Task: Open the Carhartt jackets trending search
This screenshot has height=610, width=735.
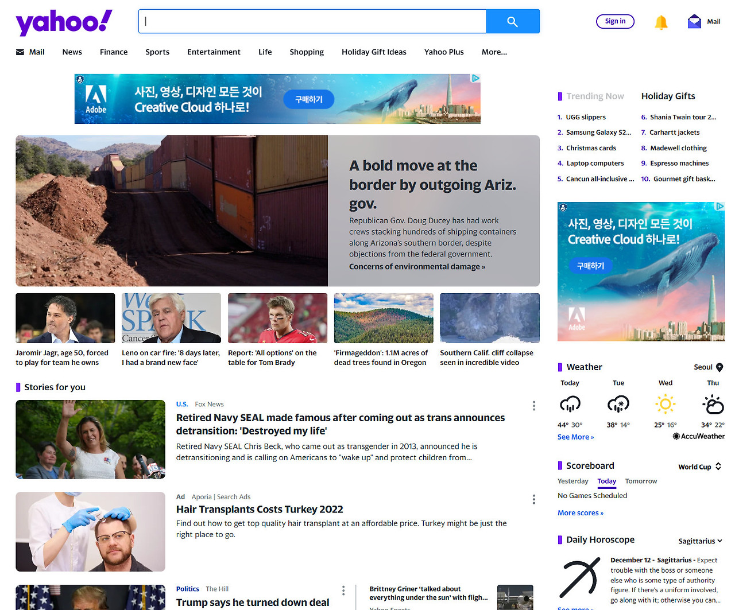Action: click(x=674, y=133)
